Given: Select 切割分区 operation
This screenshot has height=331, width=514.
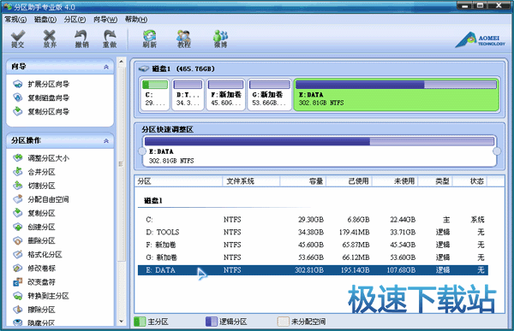Looking at the screenshot, I should click(34, 186).
